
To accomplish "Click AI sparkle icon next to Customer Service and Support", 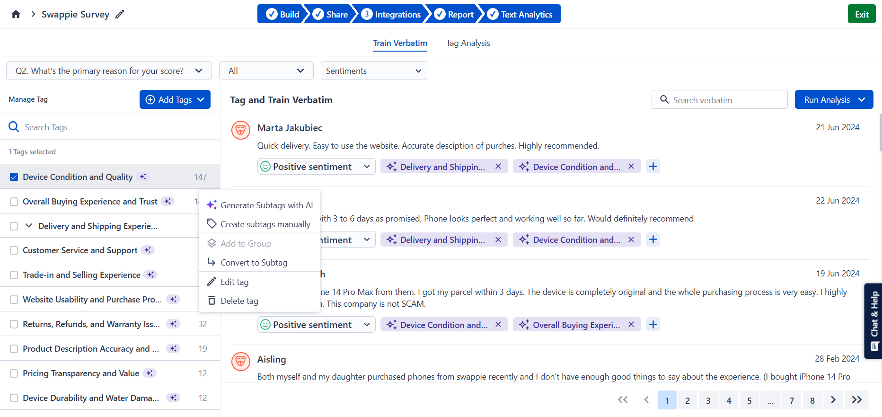I will point(148,250).
